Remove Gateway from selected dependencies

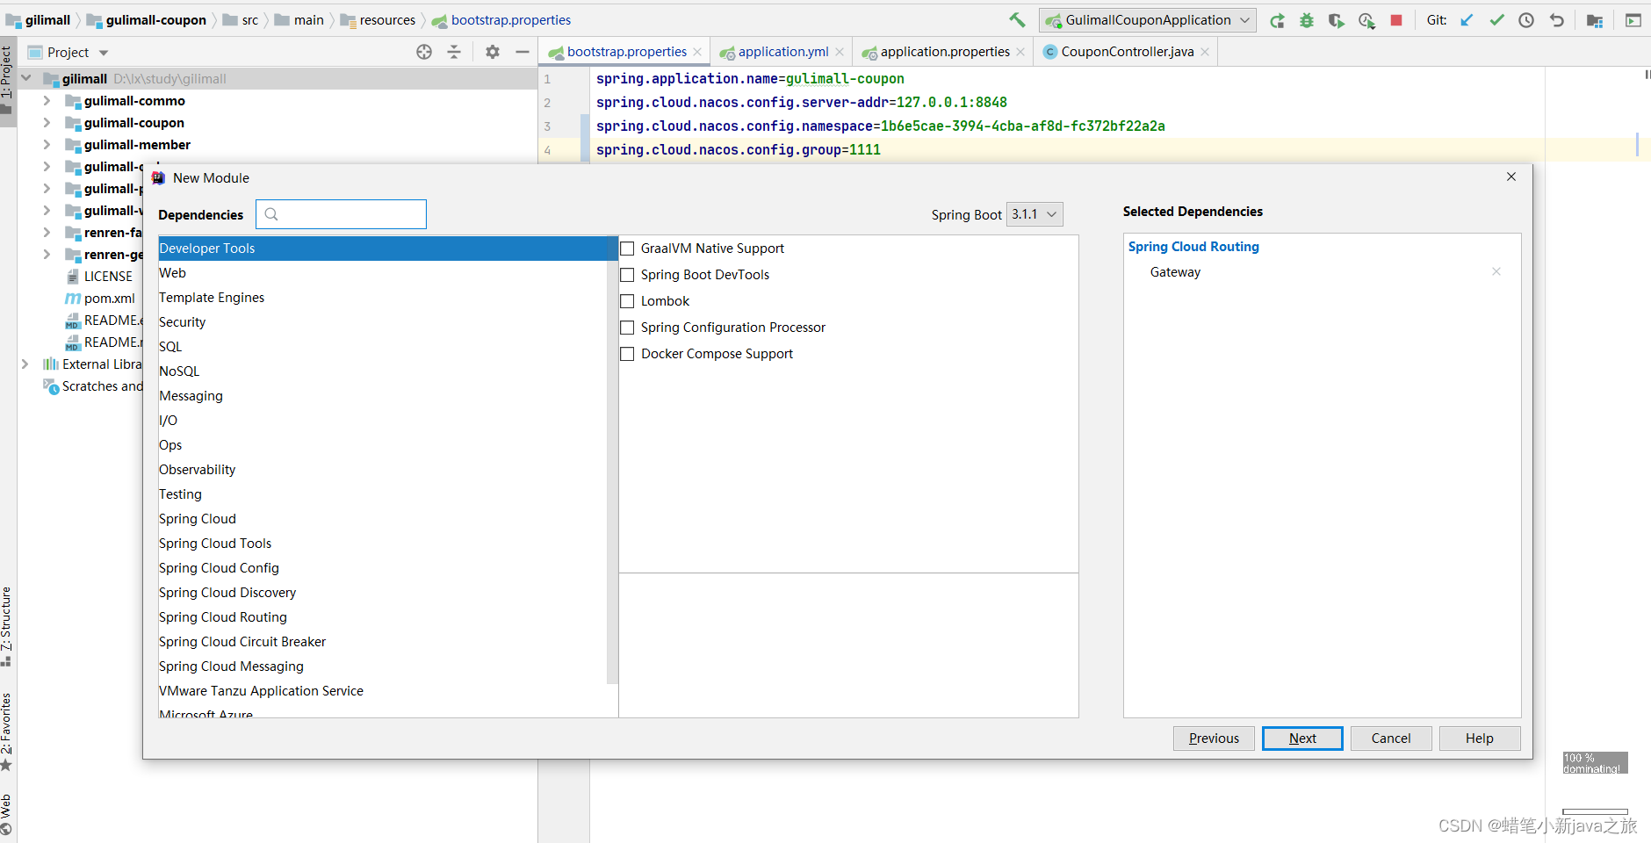pos(1496,271)
